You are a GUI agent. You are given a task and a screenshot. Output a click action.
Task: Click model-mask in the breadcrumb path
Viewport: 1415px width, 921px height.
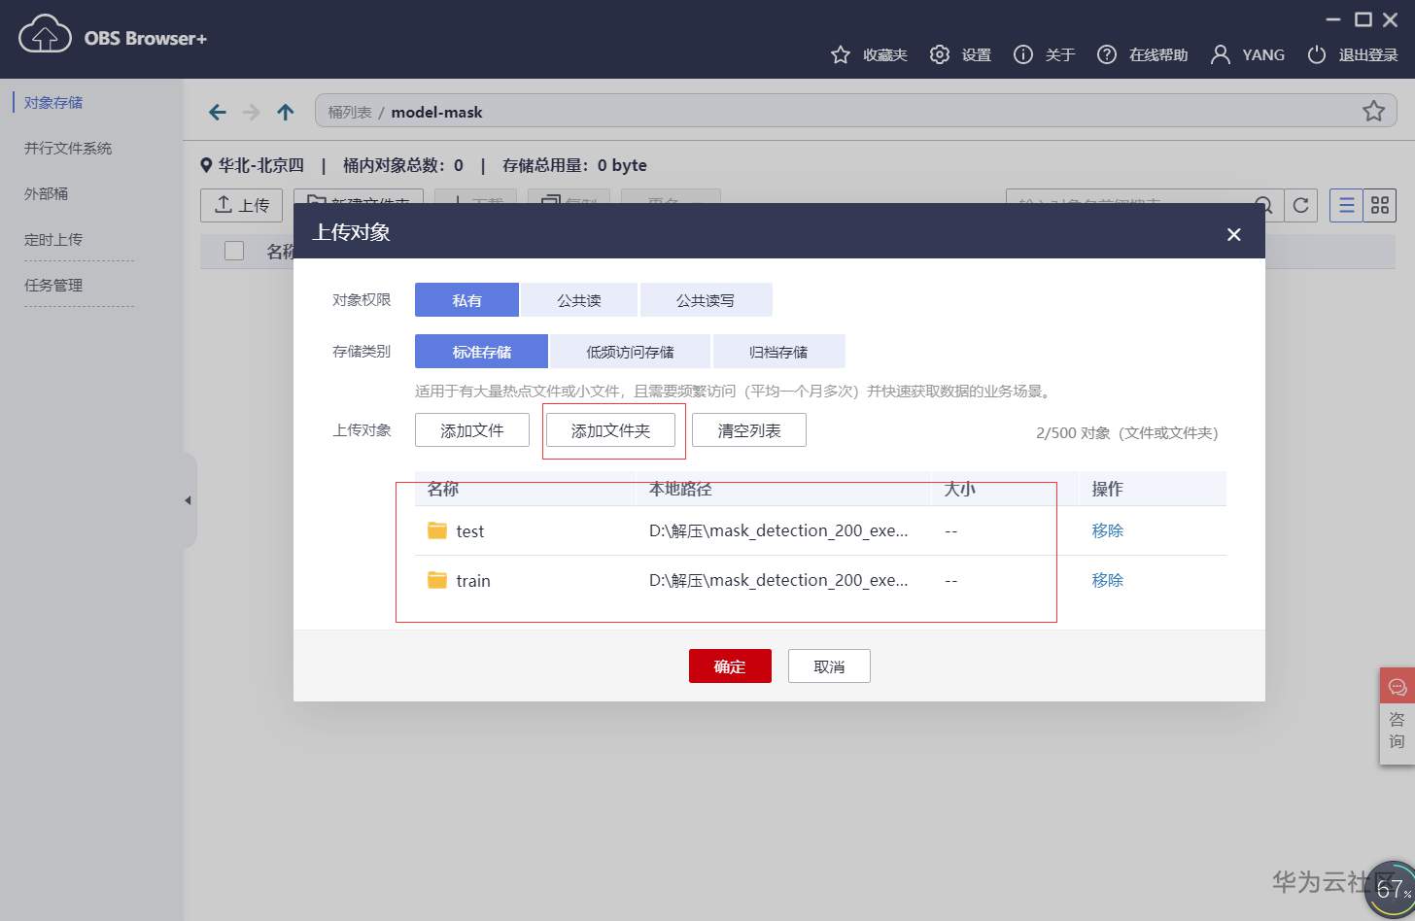[x=436, y=112]
